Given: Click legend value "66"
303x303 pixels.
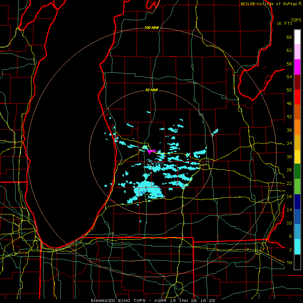Looking at the screenshot, I should tap(289, 37).
